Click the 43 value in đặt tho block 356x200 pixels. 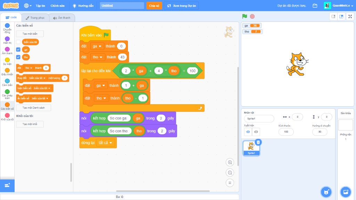[122, 57]
